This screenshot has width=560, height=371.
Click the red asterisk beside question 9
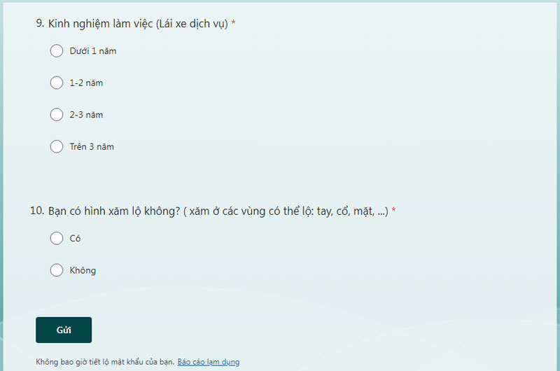tap(233, 22)
